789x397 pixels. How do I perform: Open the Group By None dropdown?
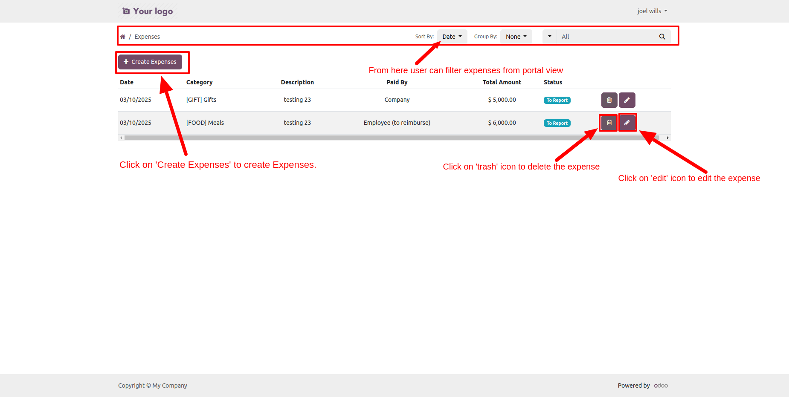(x=516, y=37)
